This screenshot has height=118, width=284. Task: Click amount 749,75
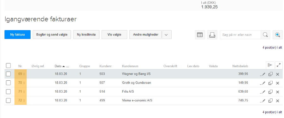pos(243,100)
